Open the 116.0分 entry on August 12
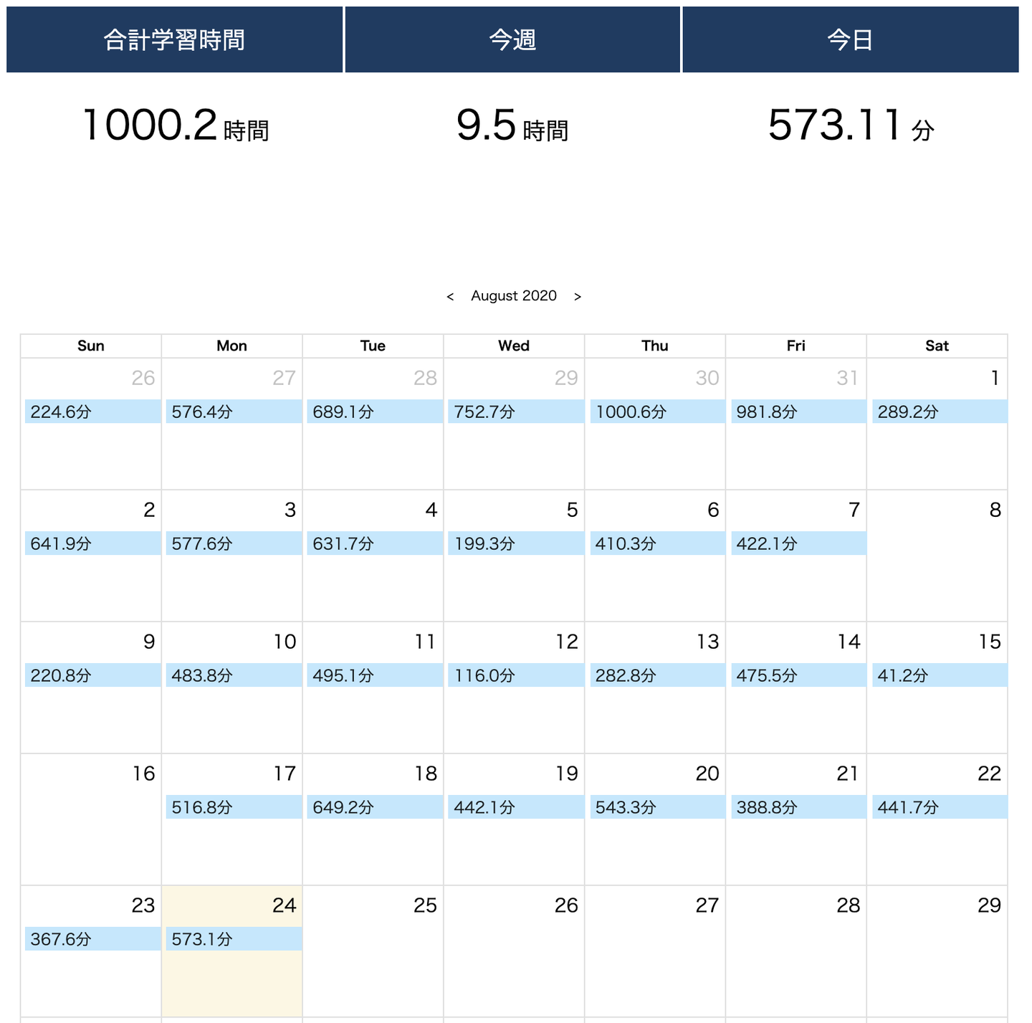Image resolution: width=1032 pixels, height=1023 pixels. pos(515,675)
